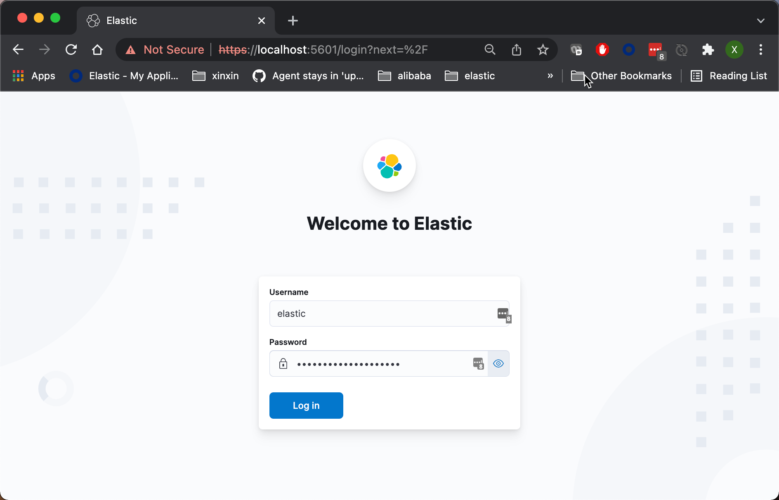Screen dimensions: 779x500
Task: Open Agent stays in 'up... bookmark
Action: 308,76
